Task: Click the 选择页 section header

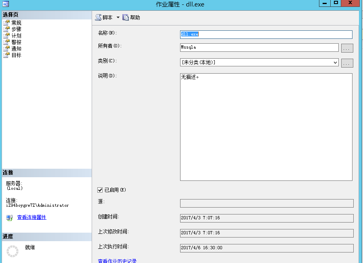Action: 47,15
